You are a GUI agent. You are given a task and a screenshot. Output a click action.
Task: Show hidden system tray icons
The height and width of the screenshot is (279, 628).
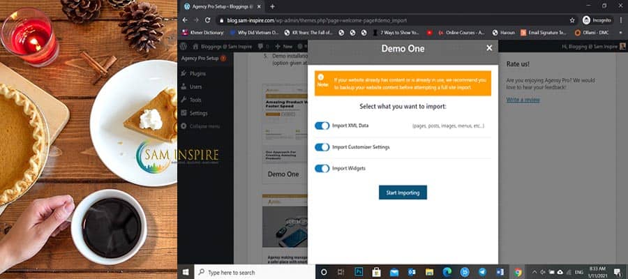coord(534,272)
